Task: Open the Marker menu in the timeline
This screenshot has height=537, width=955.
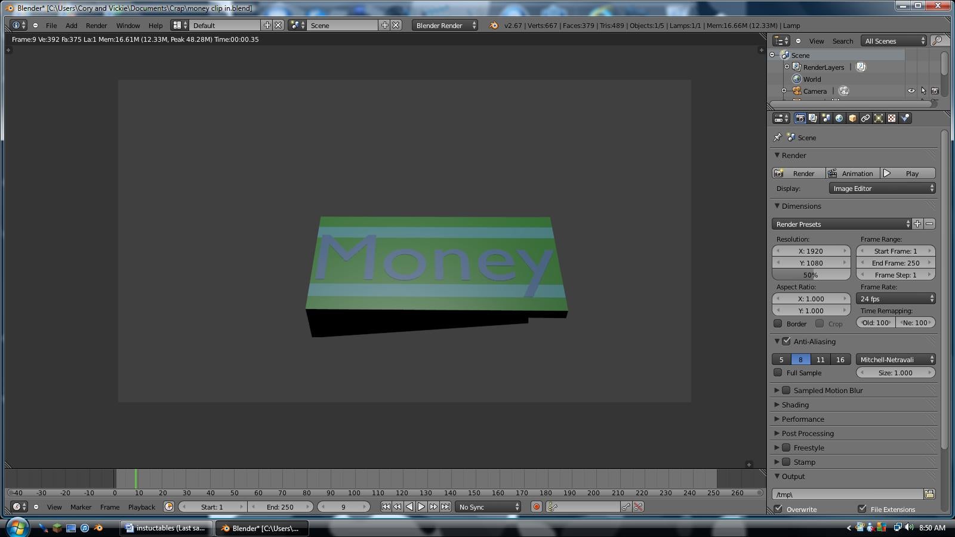Action: tap(81, 507)
